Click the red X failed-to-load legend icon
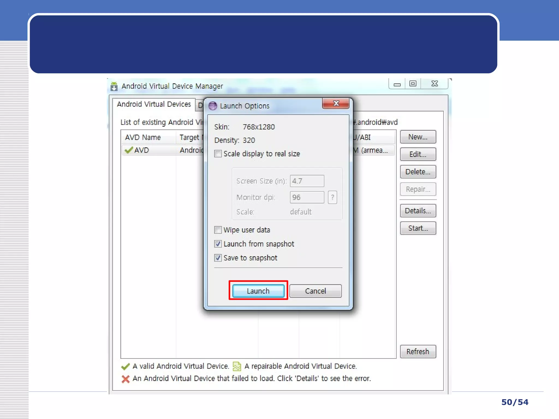Image resolution: width=559 pixels, height=419 pixels. click(126, 379)
